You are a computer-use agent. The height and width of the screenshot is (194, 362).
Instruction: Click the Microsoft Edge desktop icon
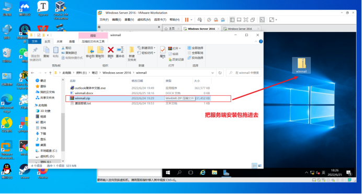pyautogui.click(x=7, y=103)
